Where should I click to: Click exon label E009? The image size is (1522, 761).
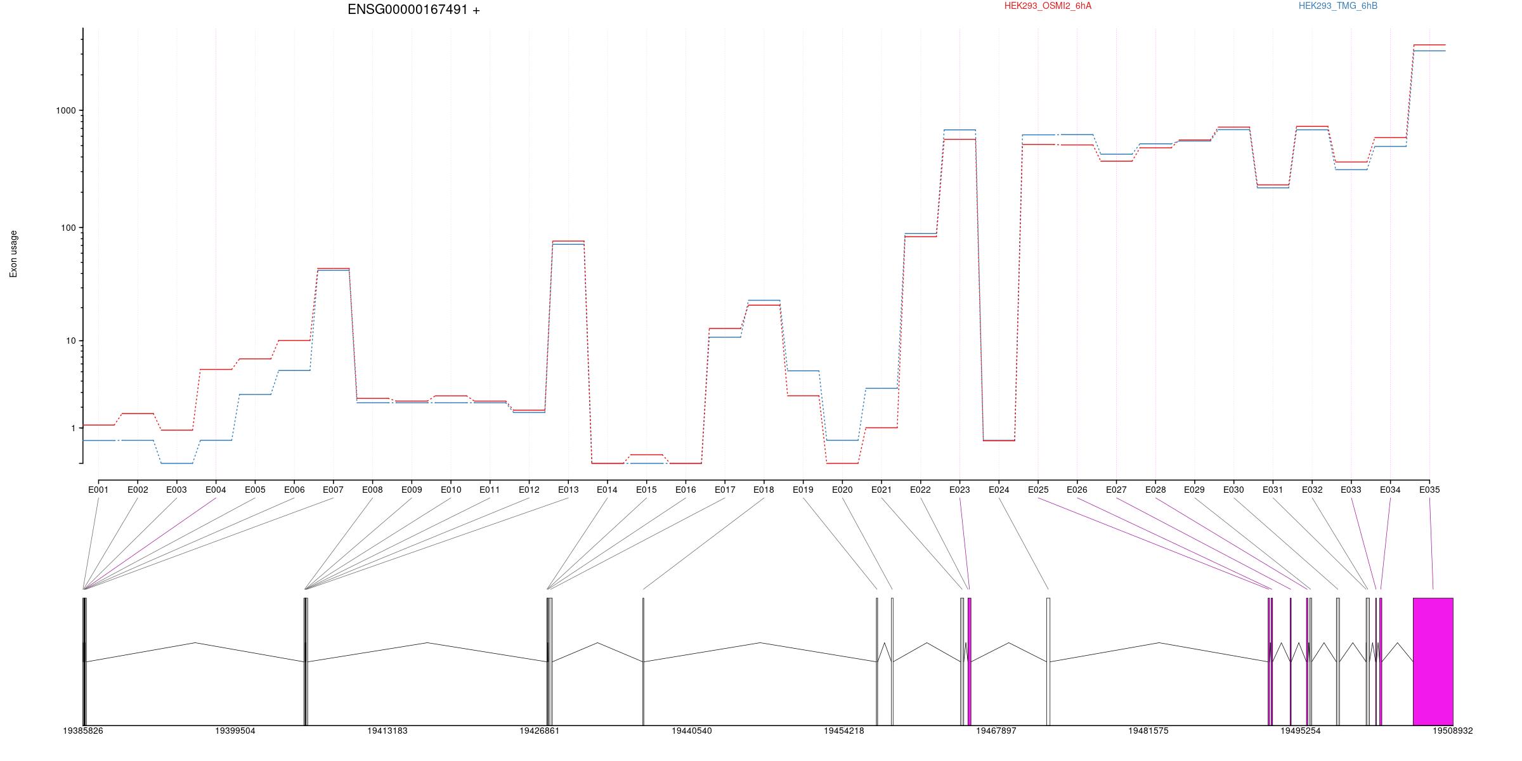click(x=412, y=490)
